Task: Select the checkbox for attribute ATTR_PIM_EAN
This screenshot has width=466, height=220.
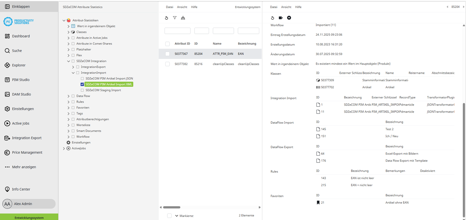Action: tap(167, 54)
